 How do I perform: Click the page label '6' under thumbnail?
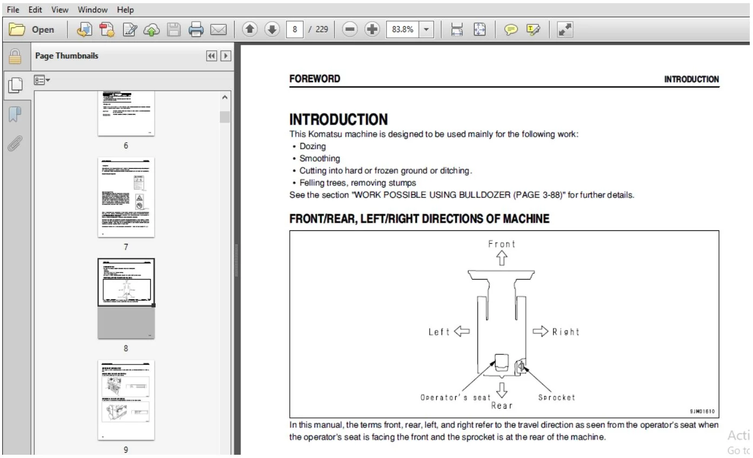[x=126, y=145]
